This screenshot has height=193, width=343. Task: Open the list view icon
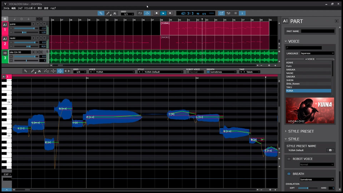(x=235, y=13)
